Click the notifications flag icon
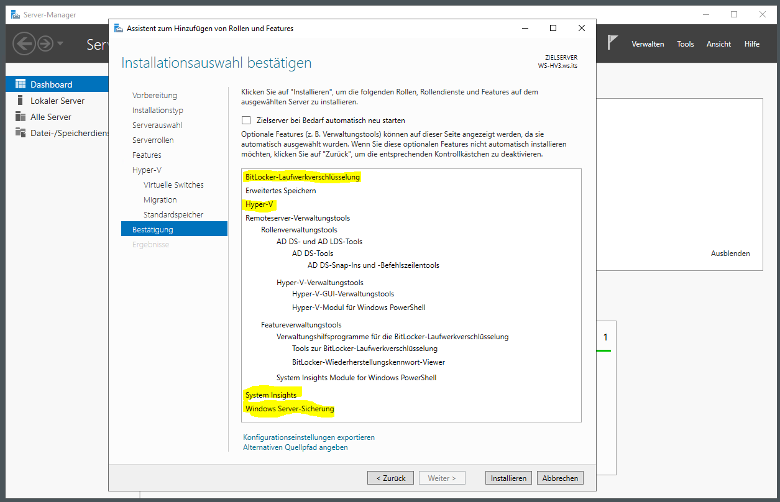 (x=613, y=43)
